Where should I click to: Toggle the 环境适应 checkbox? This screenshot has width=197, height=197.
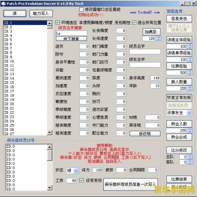point(58,22)
